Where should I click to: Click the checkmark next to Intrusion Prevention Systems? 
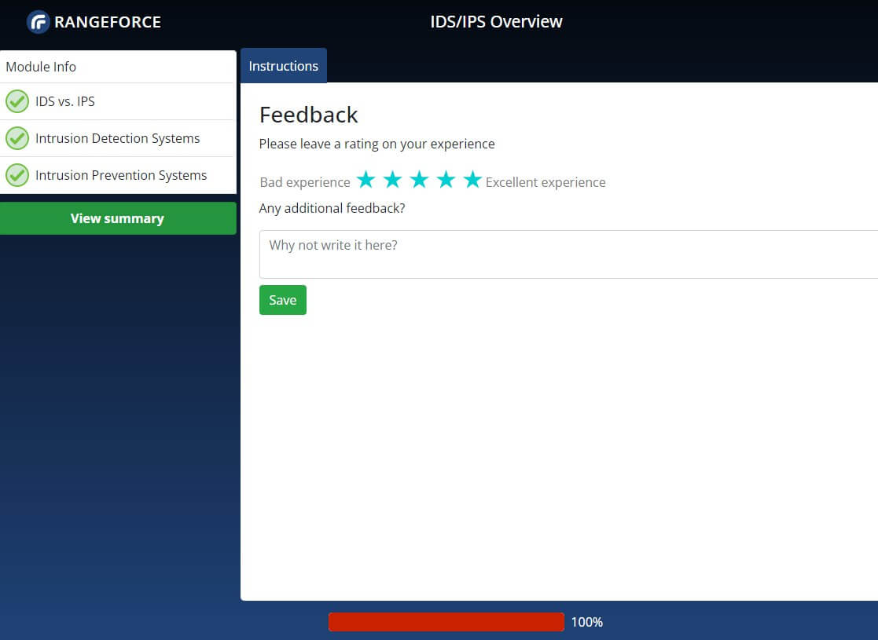coord(17,175)
